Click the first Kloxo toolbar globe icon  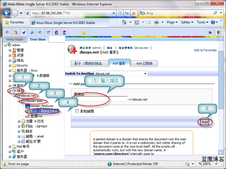(7, 32)
